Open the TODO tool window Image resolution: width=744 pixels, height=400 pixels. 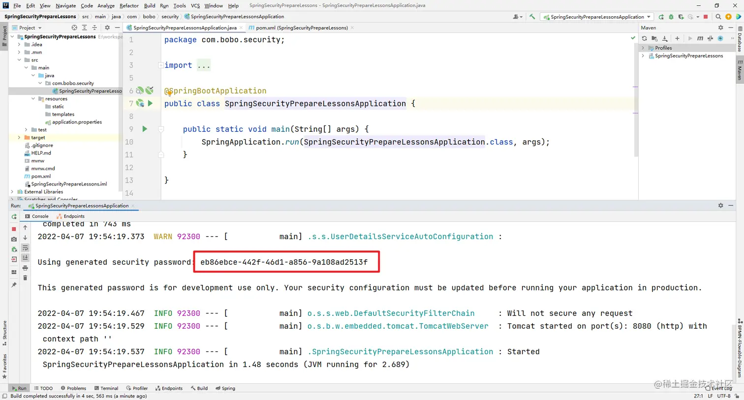click(x=43, y=388)
